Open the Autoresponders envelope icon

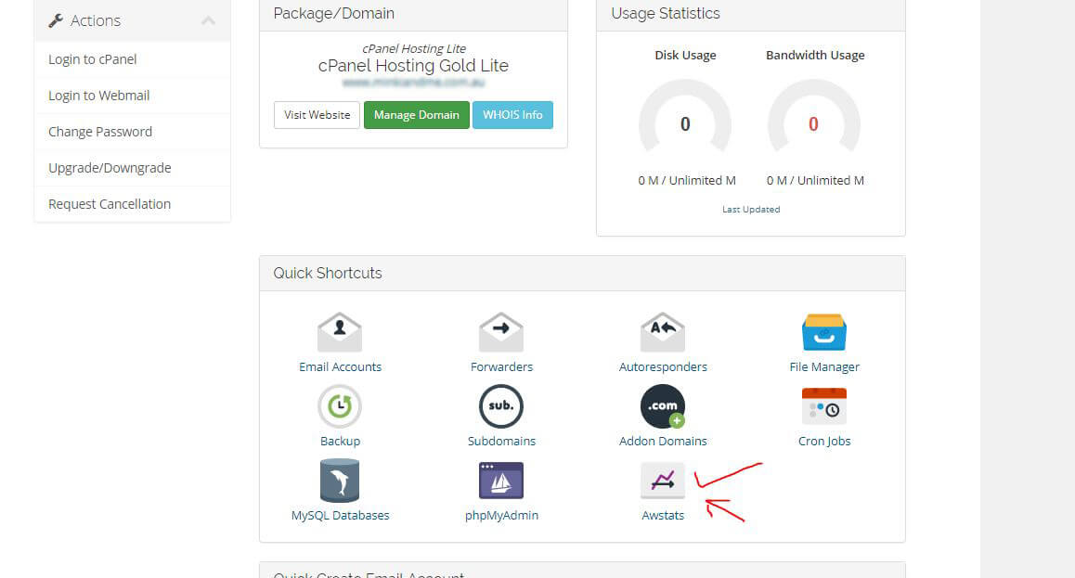click(662, 332)
